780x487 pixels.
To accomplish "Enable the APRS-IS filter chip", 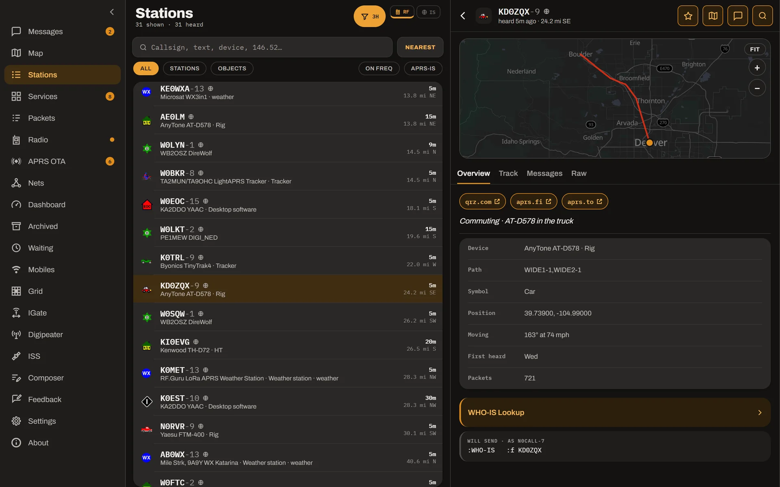I will point(423,69).
